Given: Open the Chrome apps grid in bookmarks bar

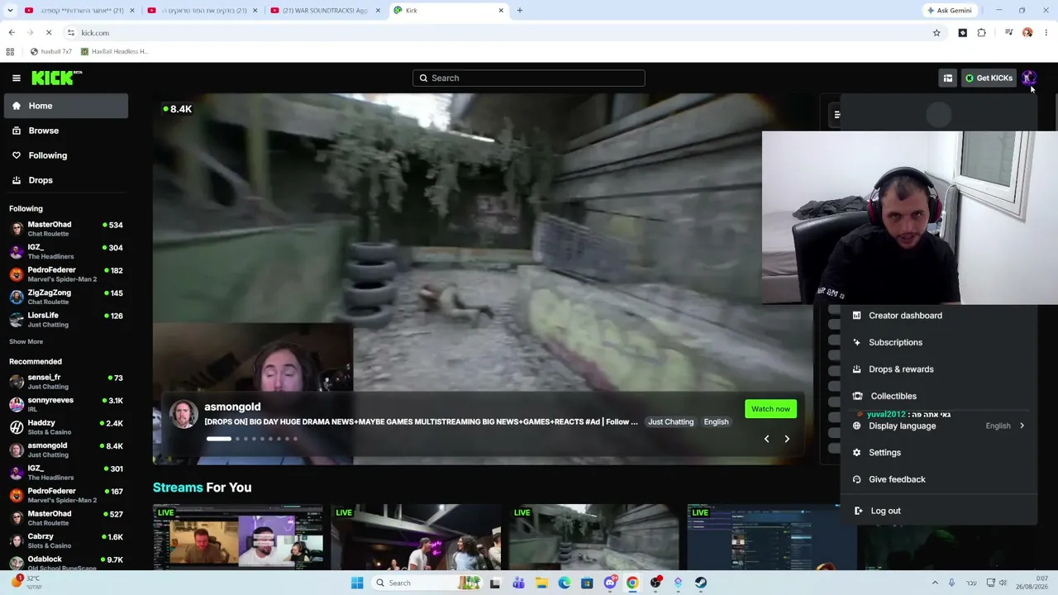Looking at the screenshot, I should (x=10, y=51).
